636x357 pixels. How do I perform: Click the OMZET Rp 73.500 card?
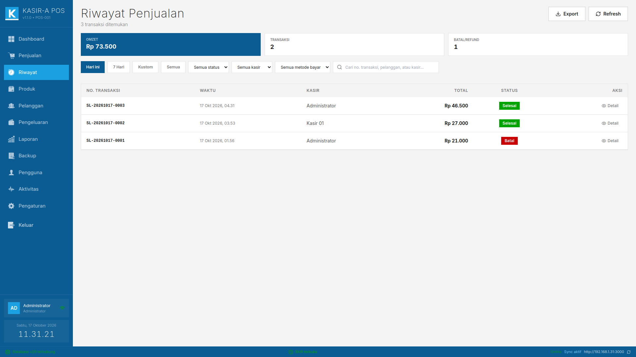[171, 44]
